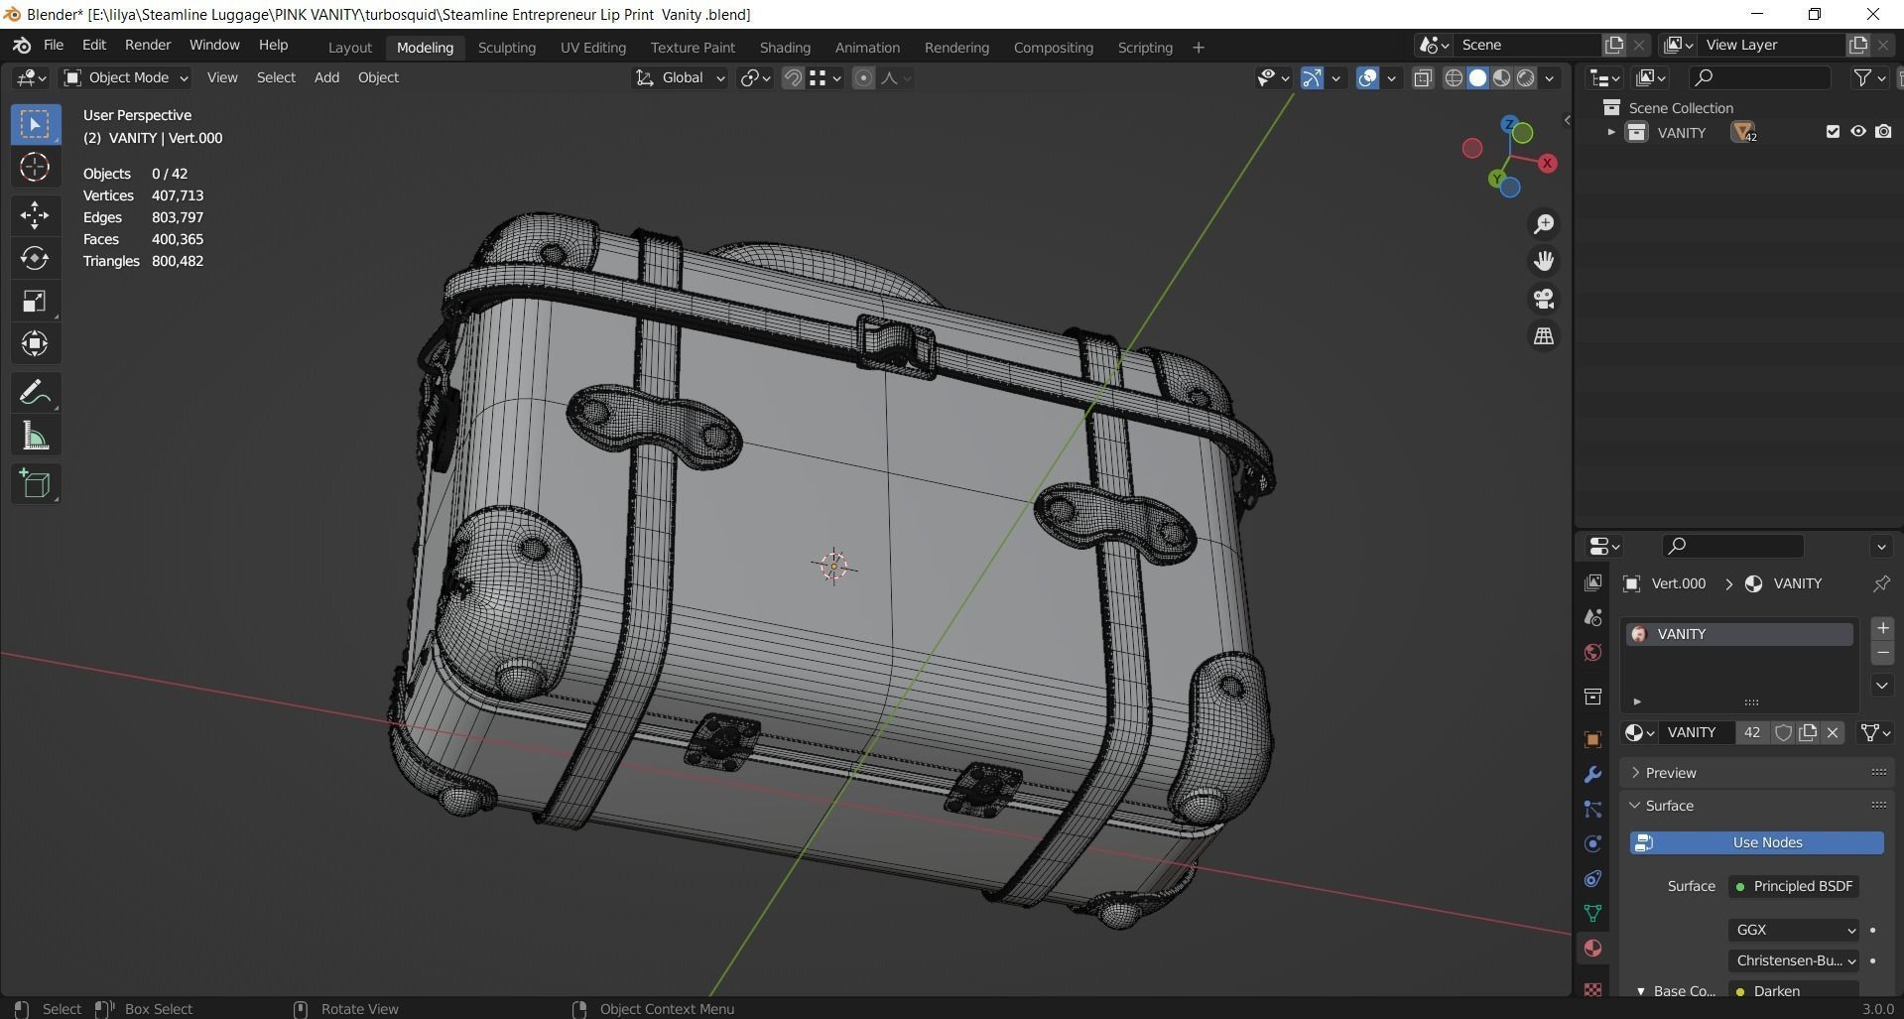Click the red X axis gizmo ball
The image size is (1904, 1019).
[1547, 163]
